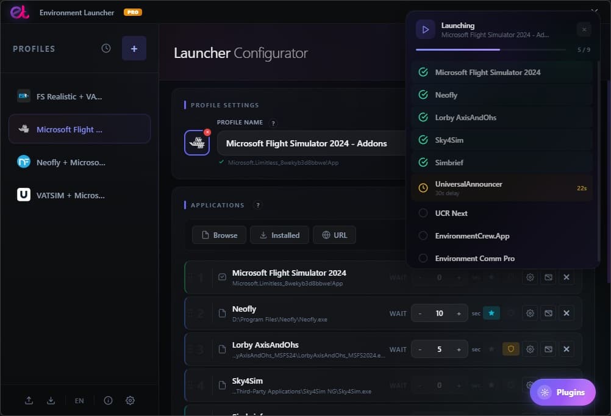The width and height of the screenshot is (611, 416).
Task: Open Neofly row settings gear
Action: pyautogui.click(x=530, y=313)
